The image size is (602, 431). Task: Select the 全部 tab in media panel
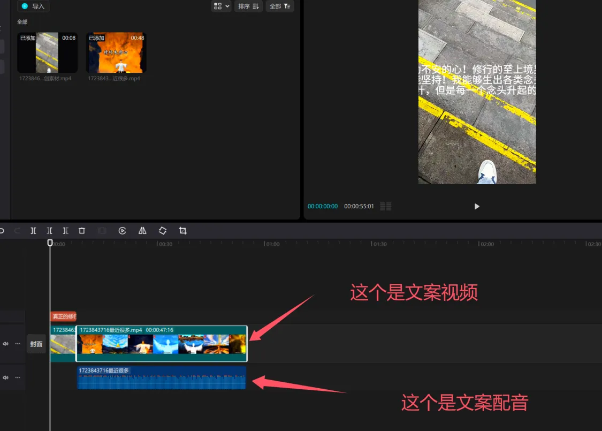point(22,21)
